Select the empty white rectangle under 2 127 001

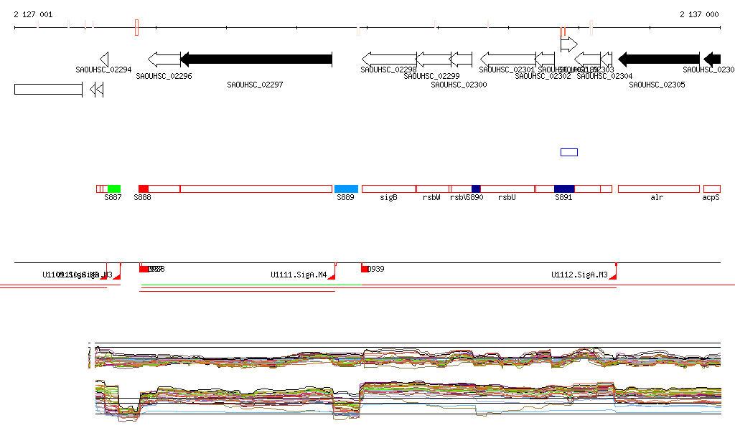tap(48, 89)
